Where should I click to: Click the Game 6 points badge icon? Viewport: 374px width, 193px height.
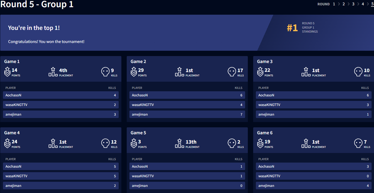tap(260, 143)
